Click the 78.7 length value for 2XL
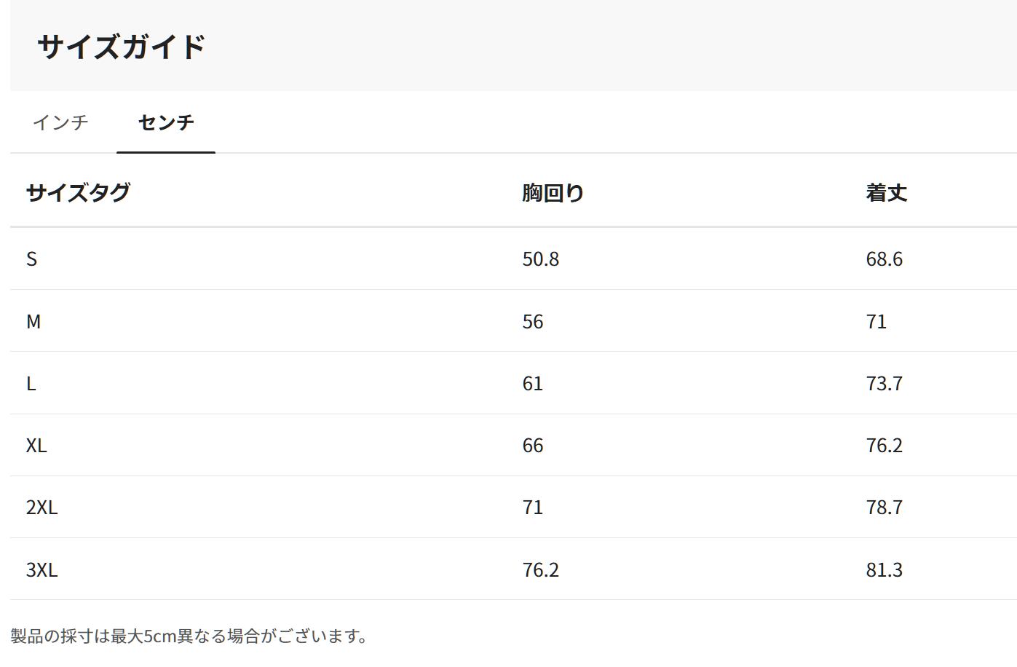This screenshot has width=1017, height=667. (x=884, y=508)
